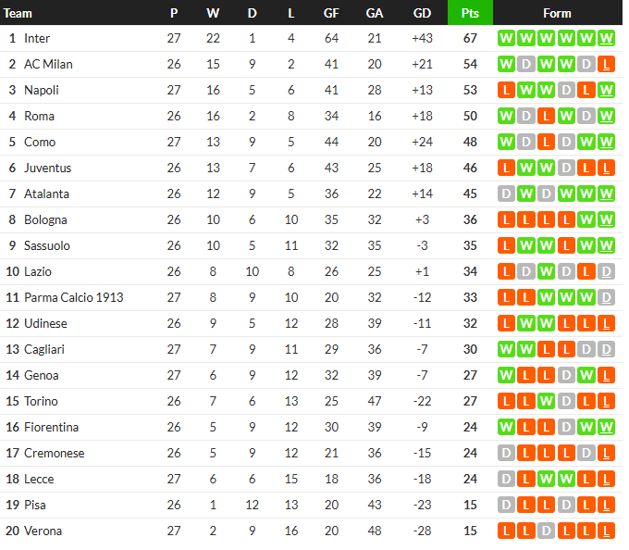Open Atalanta's first draw form badge
Viewport: 629px width, 550px height.
pyautogui.click(x=506, y=194)
